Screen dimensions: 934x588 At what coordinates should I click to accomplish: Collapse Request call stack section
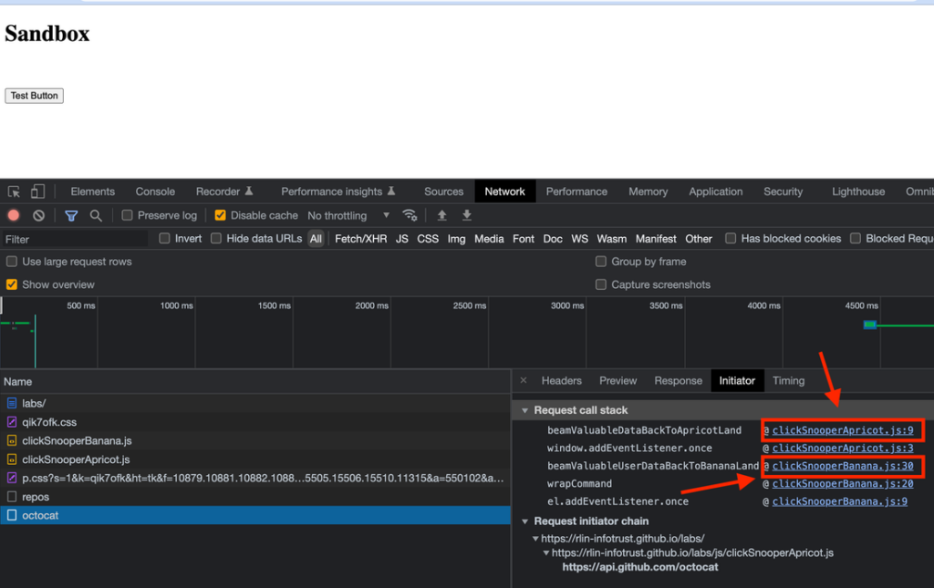coord(524,410)
